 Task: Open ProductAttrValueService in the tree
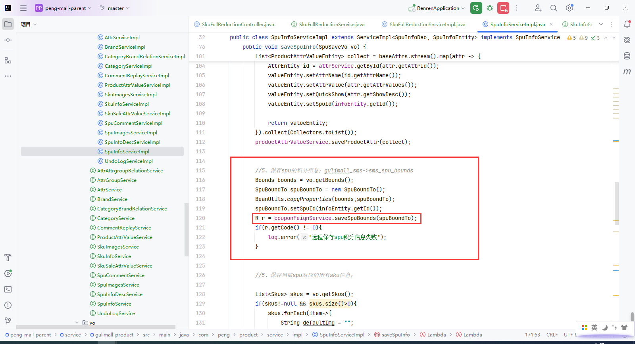pyautogui.click(x=121, y=237)
